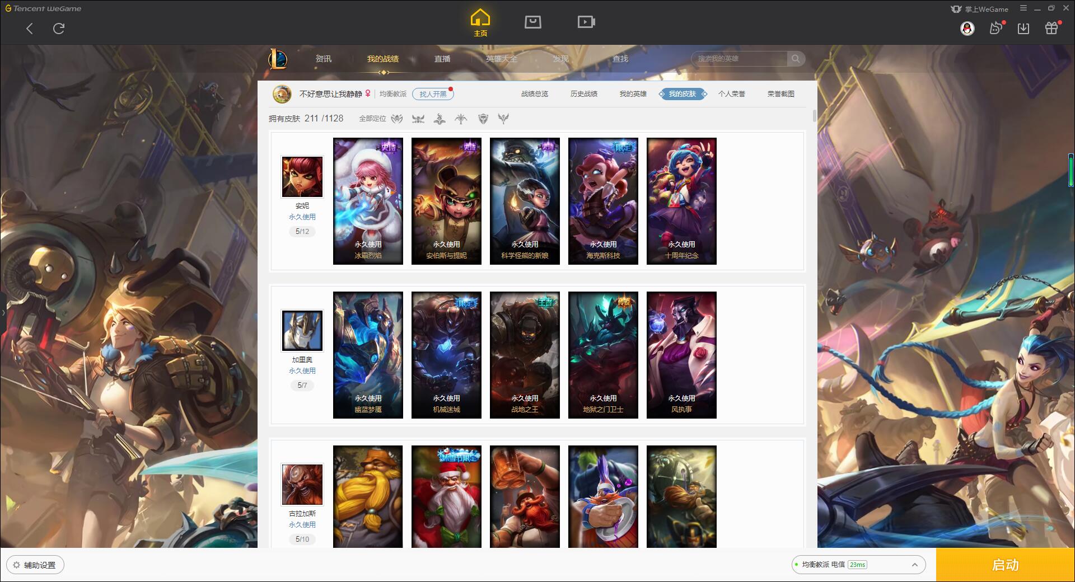The height and width of the screenshot is (582, 1075).
Task: Open the hamburger main menu icon
Action: point(1023,8)
